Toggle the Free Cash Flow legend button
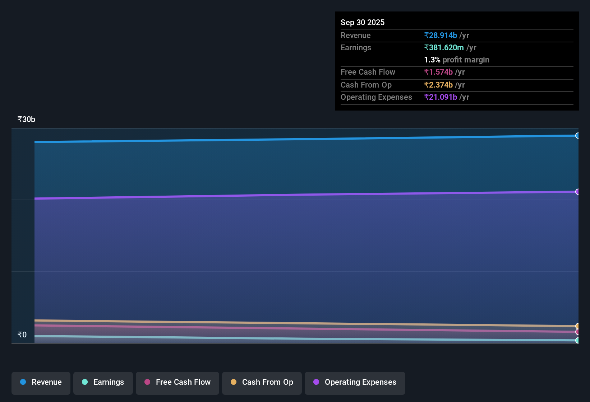 [178, 383]
